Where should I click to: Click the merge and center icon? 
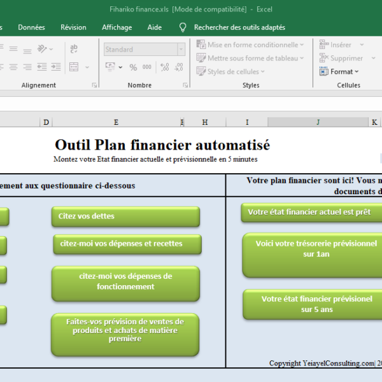click(74, 67)
